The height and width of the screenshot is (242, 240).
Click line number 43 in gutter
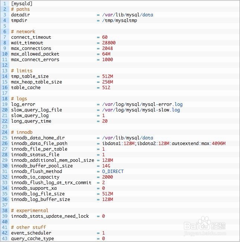tap(5, 238)
